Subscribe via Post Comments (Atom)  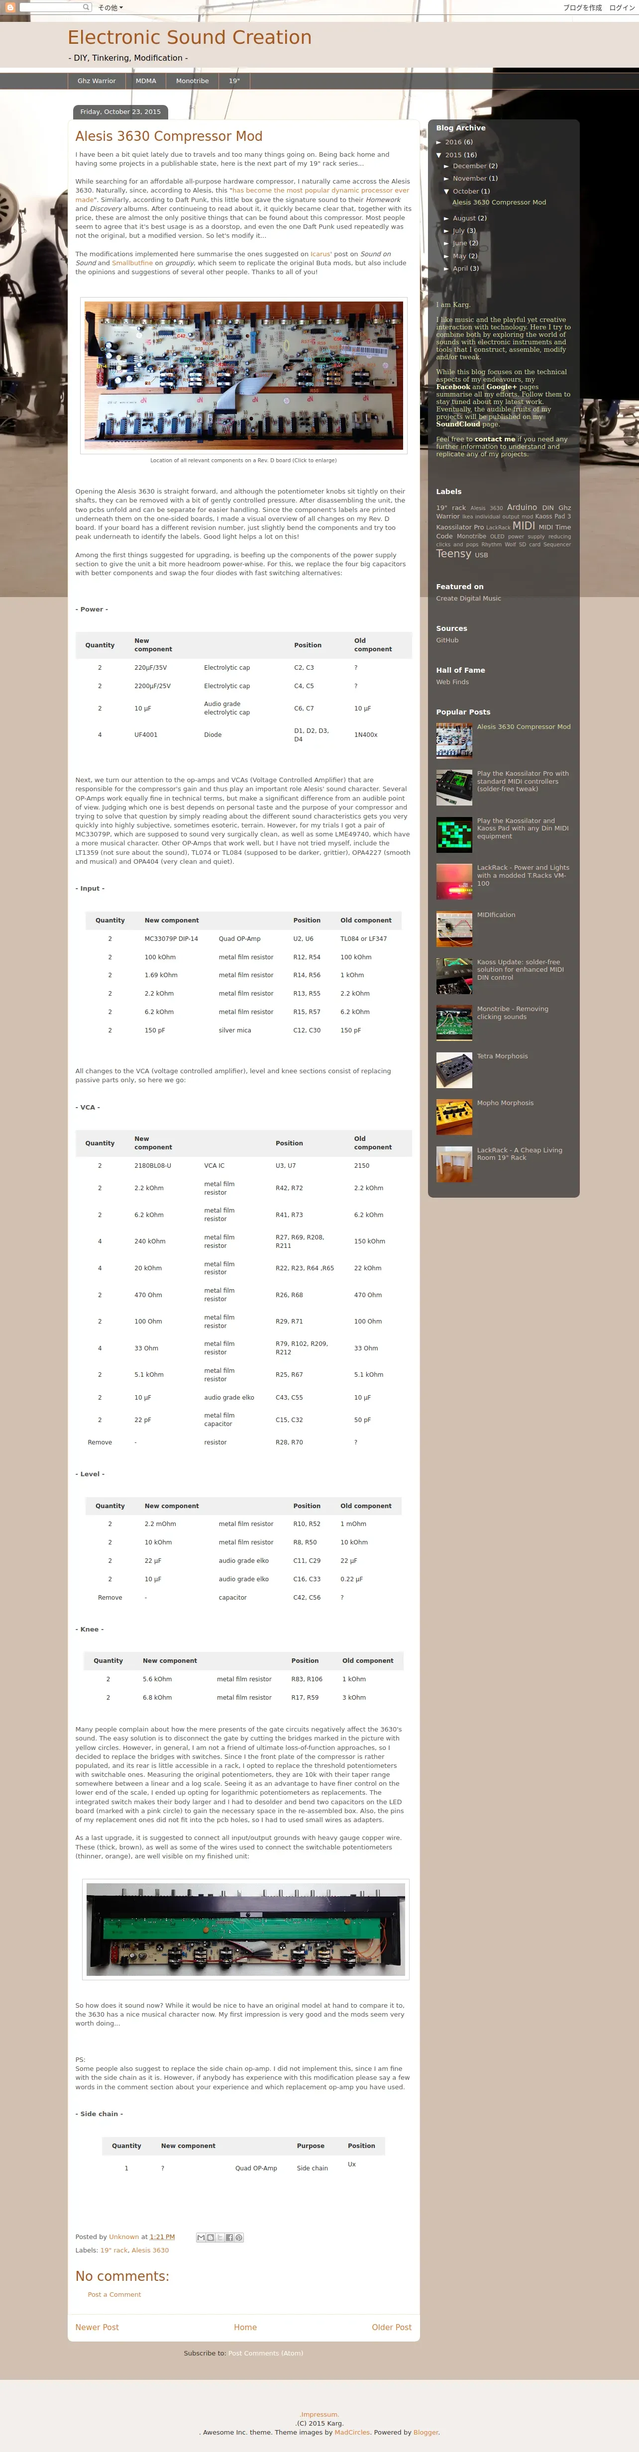point(266,2353)
